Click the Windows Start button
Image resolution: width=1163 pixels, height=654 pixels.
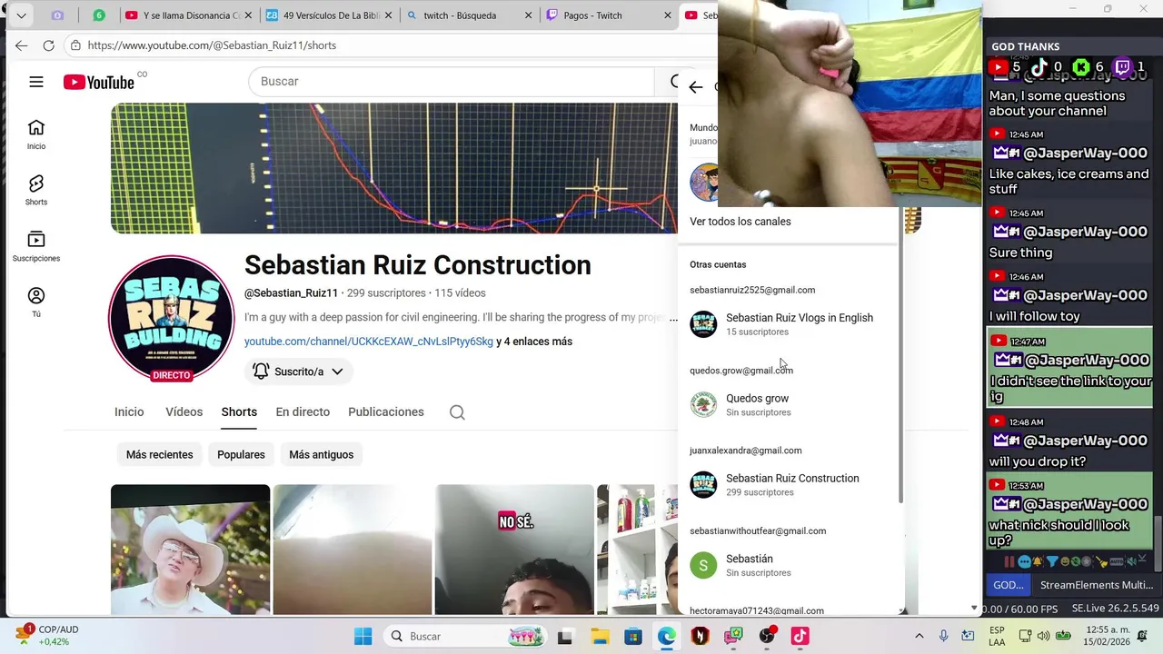click(363, 636)
